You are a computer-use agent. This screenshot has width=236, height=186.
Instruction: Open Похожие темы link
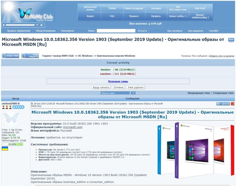118,81
